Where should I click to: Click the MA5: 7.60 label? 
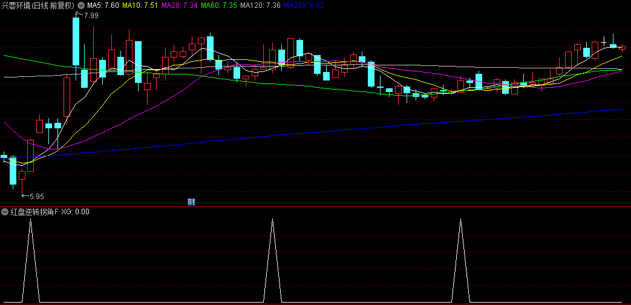click(x=103, y=5)
